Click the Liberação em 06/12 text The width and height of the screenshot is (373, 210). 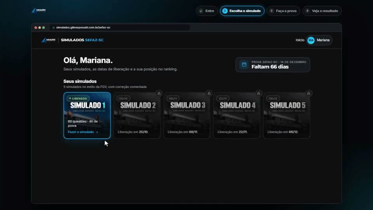(x=283, y=132)
